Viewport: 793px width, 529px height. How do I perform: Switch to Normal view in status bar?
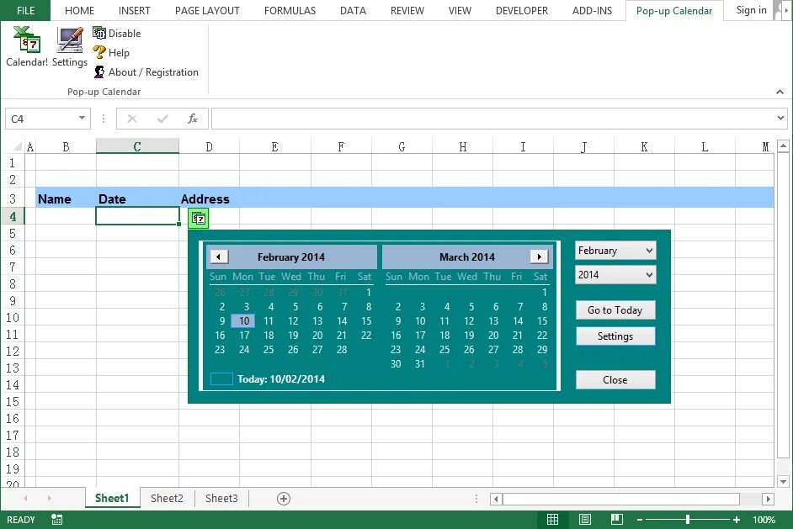(553, 520)
